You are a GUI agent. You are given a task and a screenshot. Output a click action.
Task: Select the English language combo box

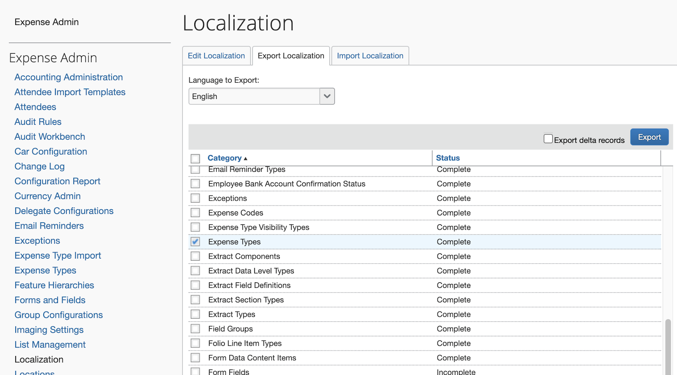254,97
